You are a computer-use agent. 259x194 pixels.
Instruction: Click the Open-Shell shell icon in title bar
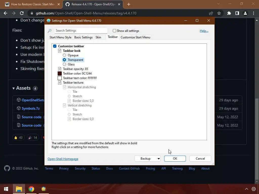pyautogui.click(x=48, y=21)
